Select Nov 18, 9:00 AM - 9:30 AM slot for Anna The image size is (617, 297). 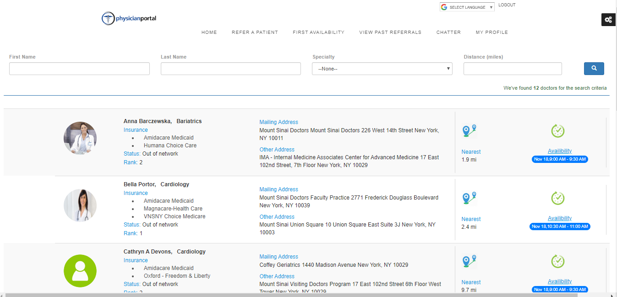pos(560,159)
